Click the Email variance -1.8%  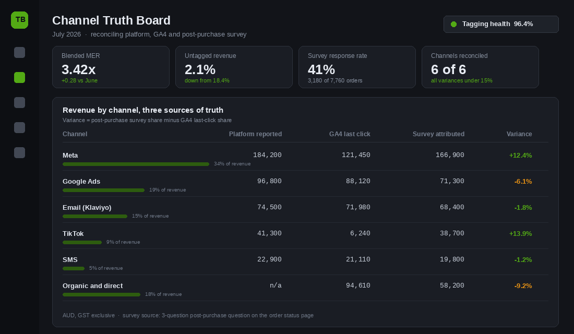523,207
